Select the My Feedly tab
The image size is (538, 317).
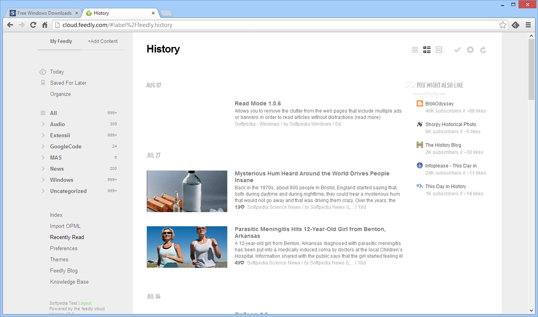pos(61,41)
